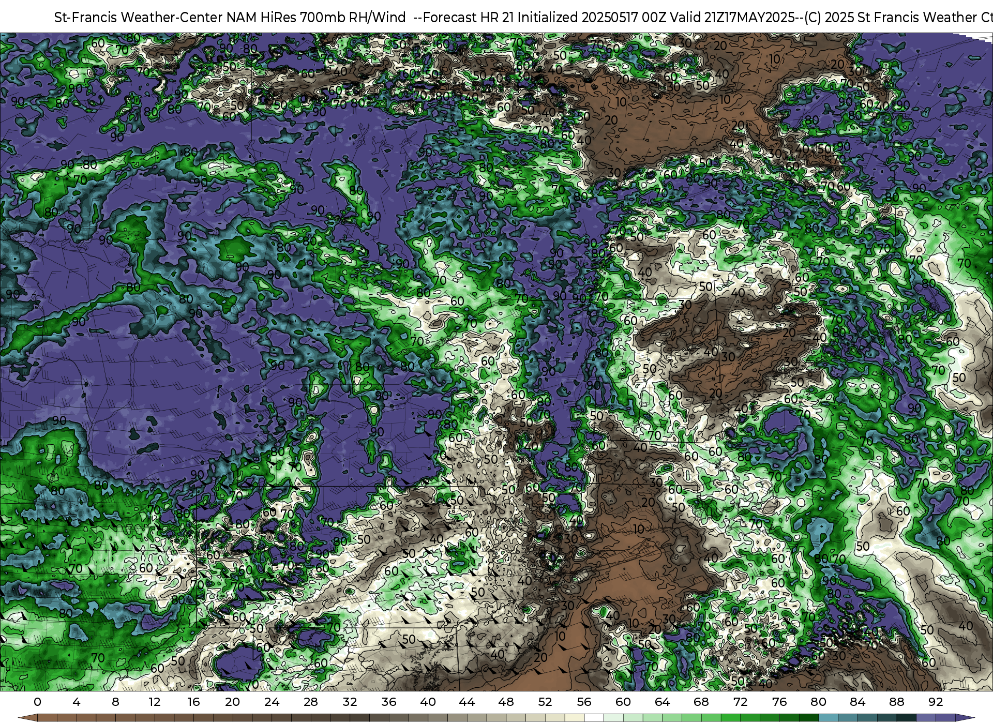This screenshot has width=993, height=724.
Task: Click the '(C) 2025 St Francis Weather' copyright text
Action: [889, 18]
